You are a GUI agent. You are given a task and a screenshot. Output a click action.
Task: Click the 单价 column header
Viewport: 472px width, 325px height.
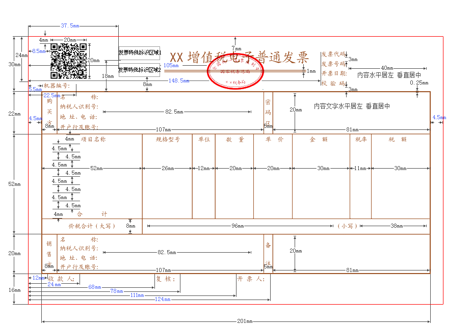(274, 140)
